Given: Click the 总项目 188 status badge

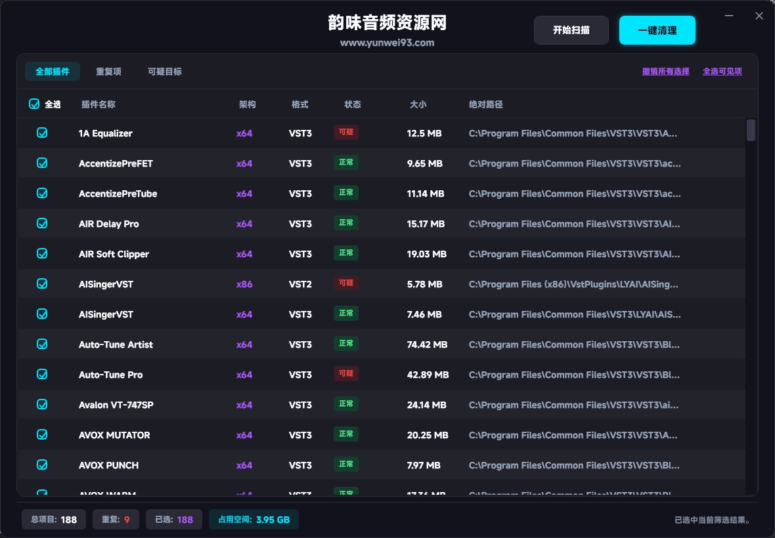Looking at the screenshot, I should pyautogui.click(x=54, y=519).
